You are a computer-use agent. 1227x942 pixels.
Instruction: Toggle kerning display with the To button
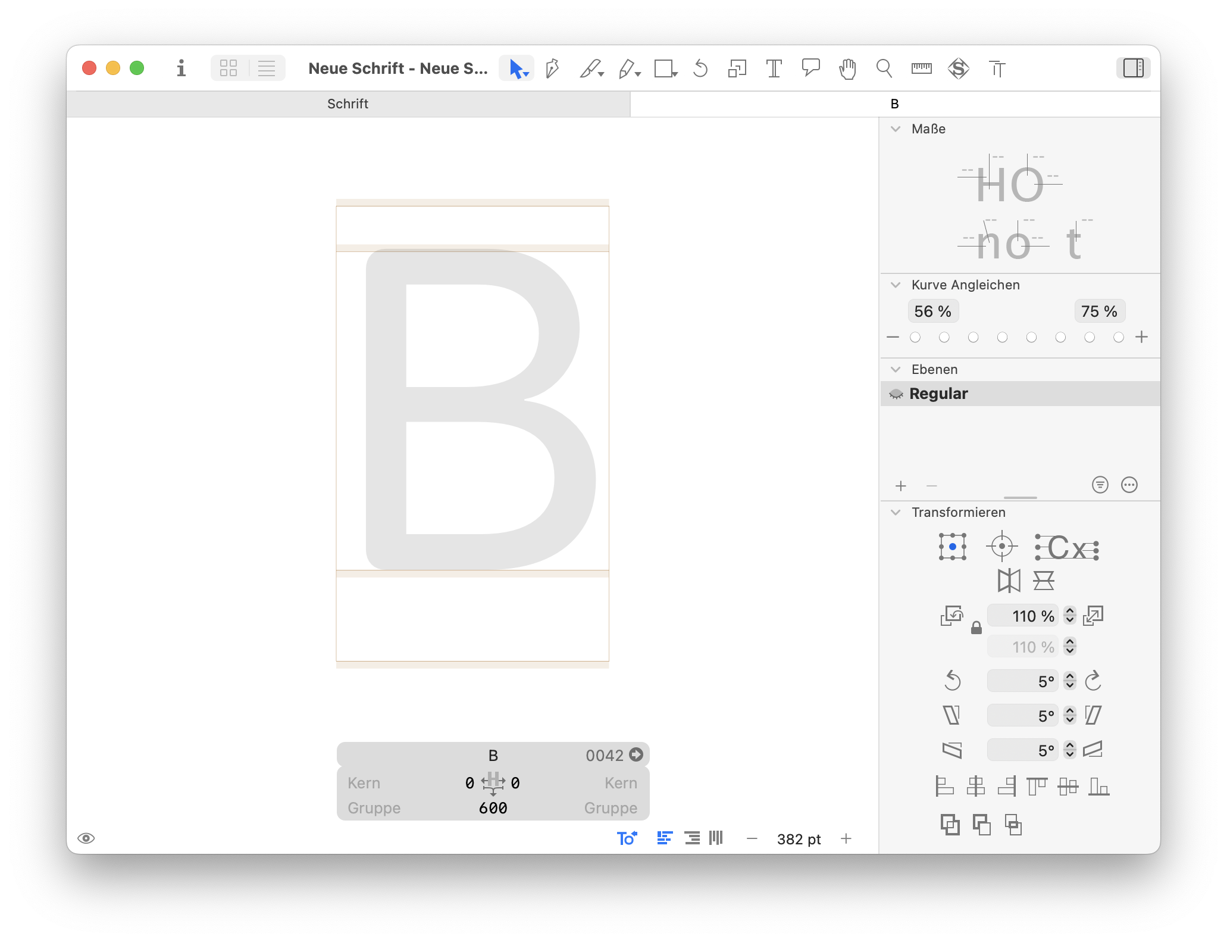coord(627,838)
